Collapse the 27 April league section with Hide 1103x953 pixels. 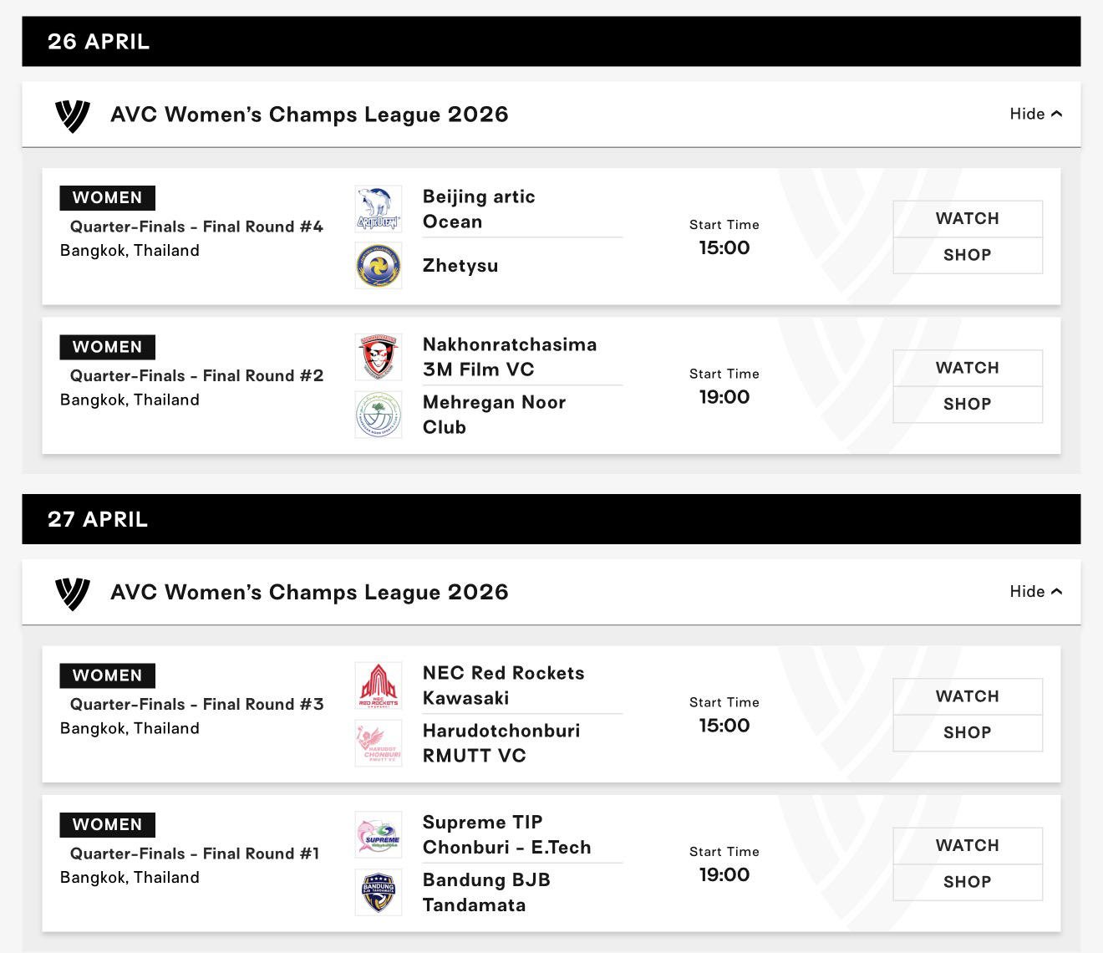(1035, 592)
